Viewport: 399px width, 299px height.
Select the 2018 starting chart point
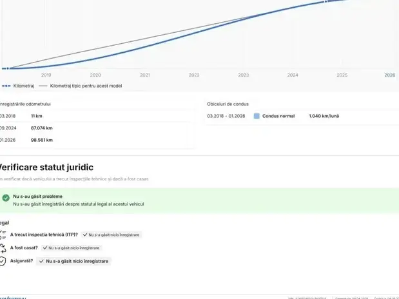[8, 68]
